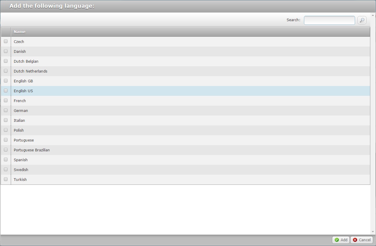Click the scrollbar up arrow

point(373,15)
